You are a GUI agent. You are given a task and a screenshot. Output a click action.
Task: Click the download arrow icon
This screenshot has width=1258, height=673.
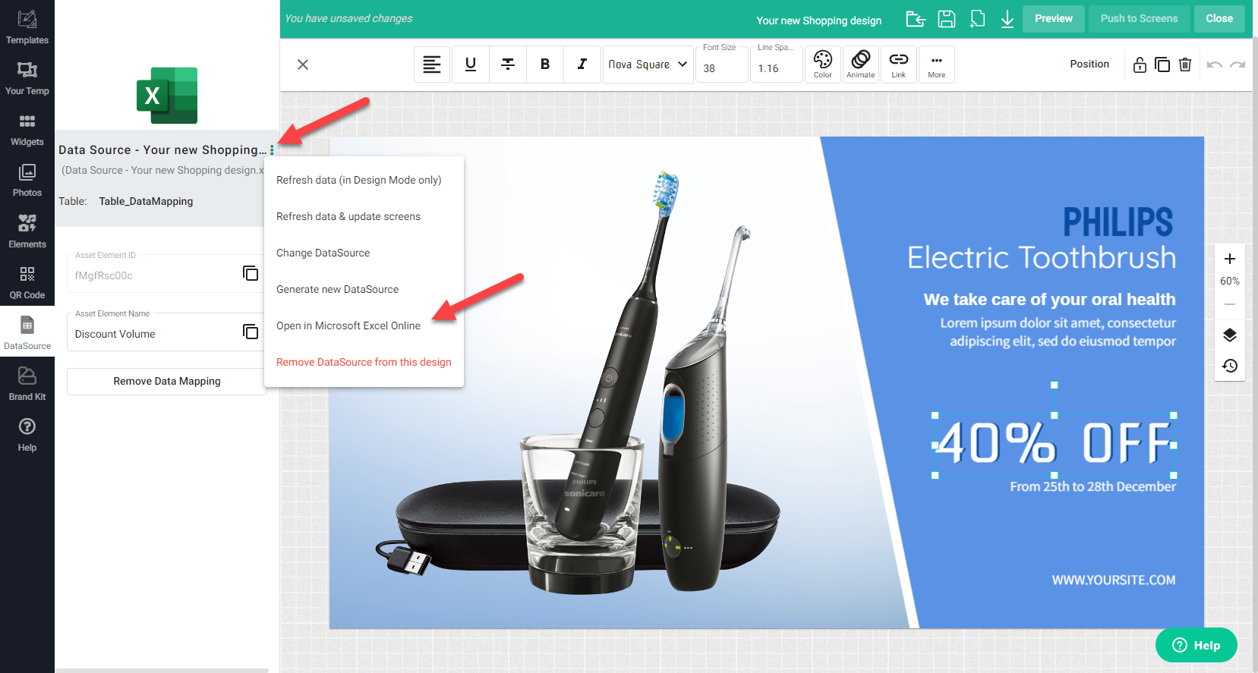(1007, 19)
